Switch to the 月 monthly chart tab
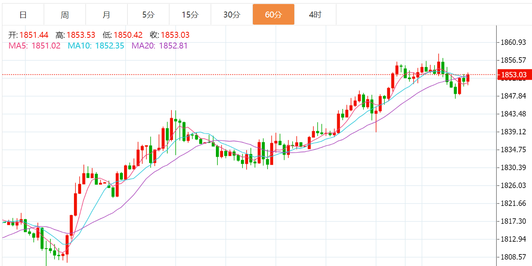Viewport: 532px width, 266px height. coord(107,15)
